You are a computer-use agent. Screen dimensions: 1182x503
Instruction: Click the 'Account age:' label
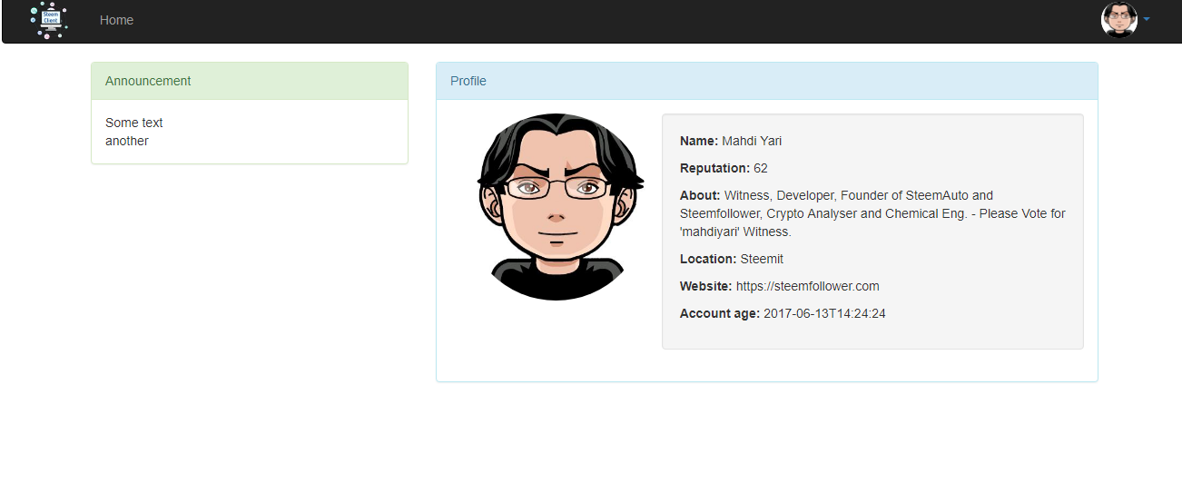point(720,313)
